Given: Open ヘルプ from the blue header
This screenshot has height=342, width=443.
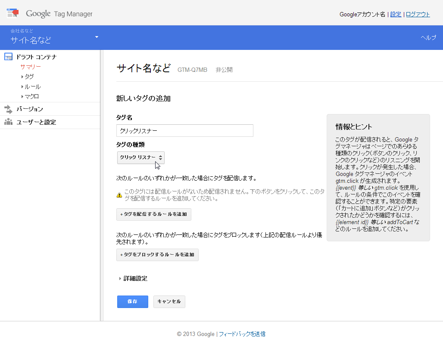Looking at the screenshot, I should 427,37.
